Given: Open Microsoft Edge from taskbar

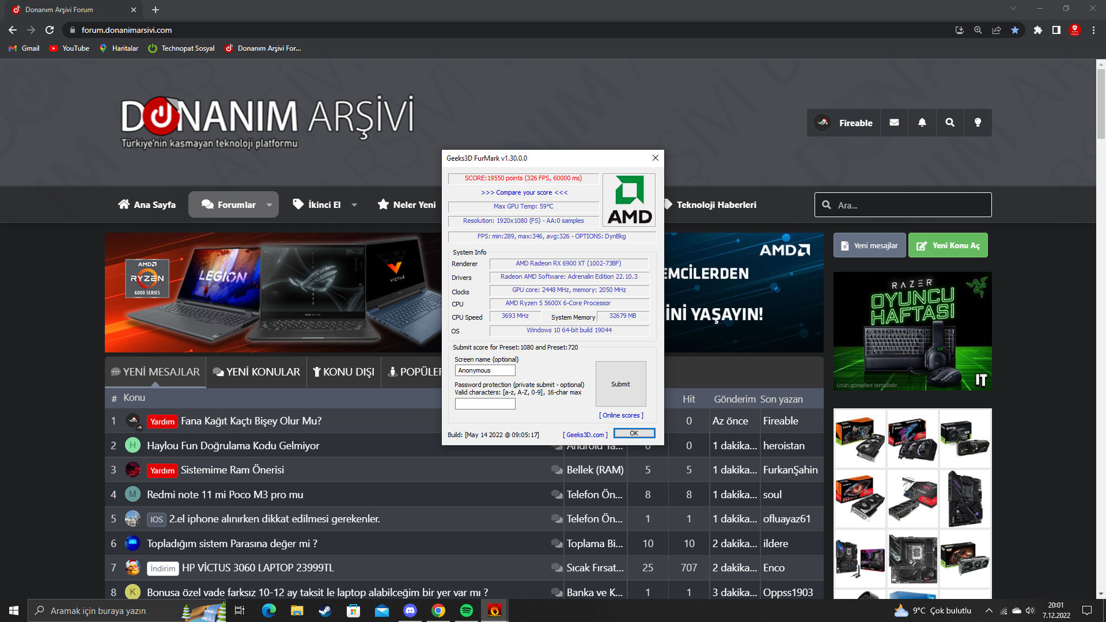Looking at the screenshot, I should coord(269,610).
